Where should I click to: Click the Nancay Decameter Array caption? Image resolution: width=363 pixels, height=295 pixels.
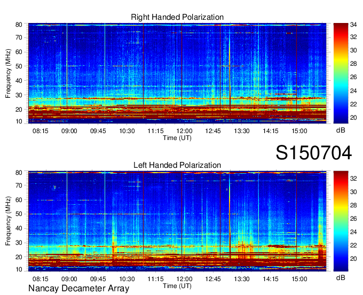click(x=78, y=288)
